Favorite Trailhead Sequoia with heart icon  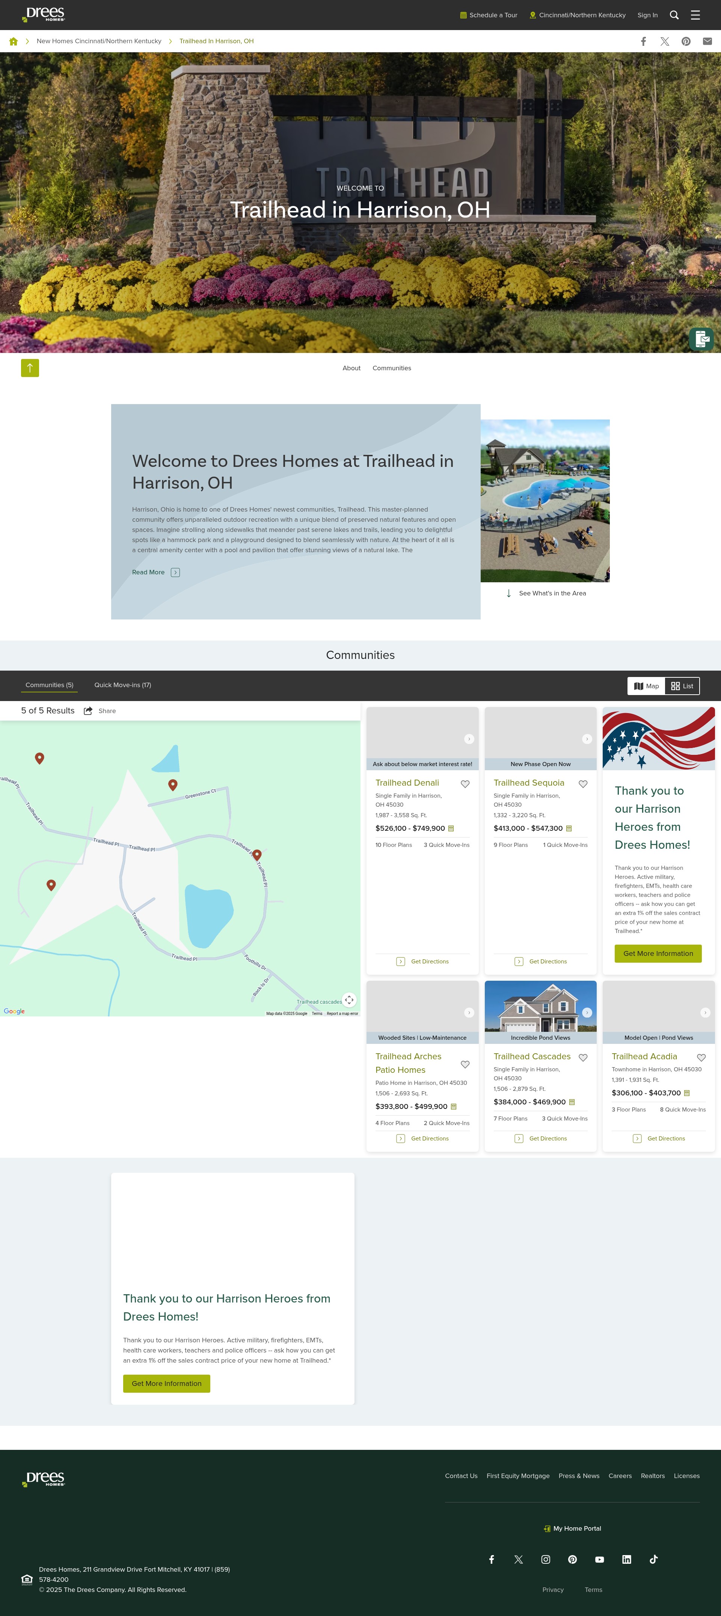pyautogui.click(x=583, y=783)
